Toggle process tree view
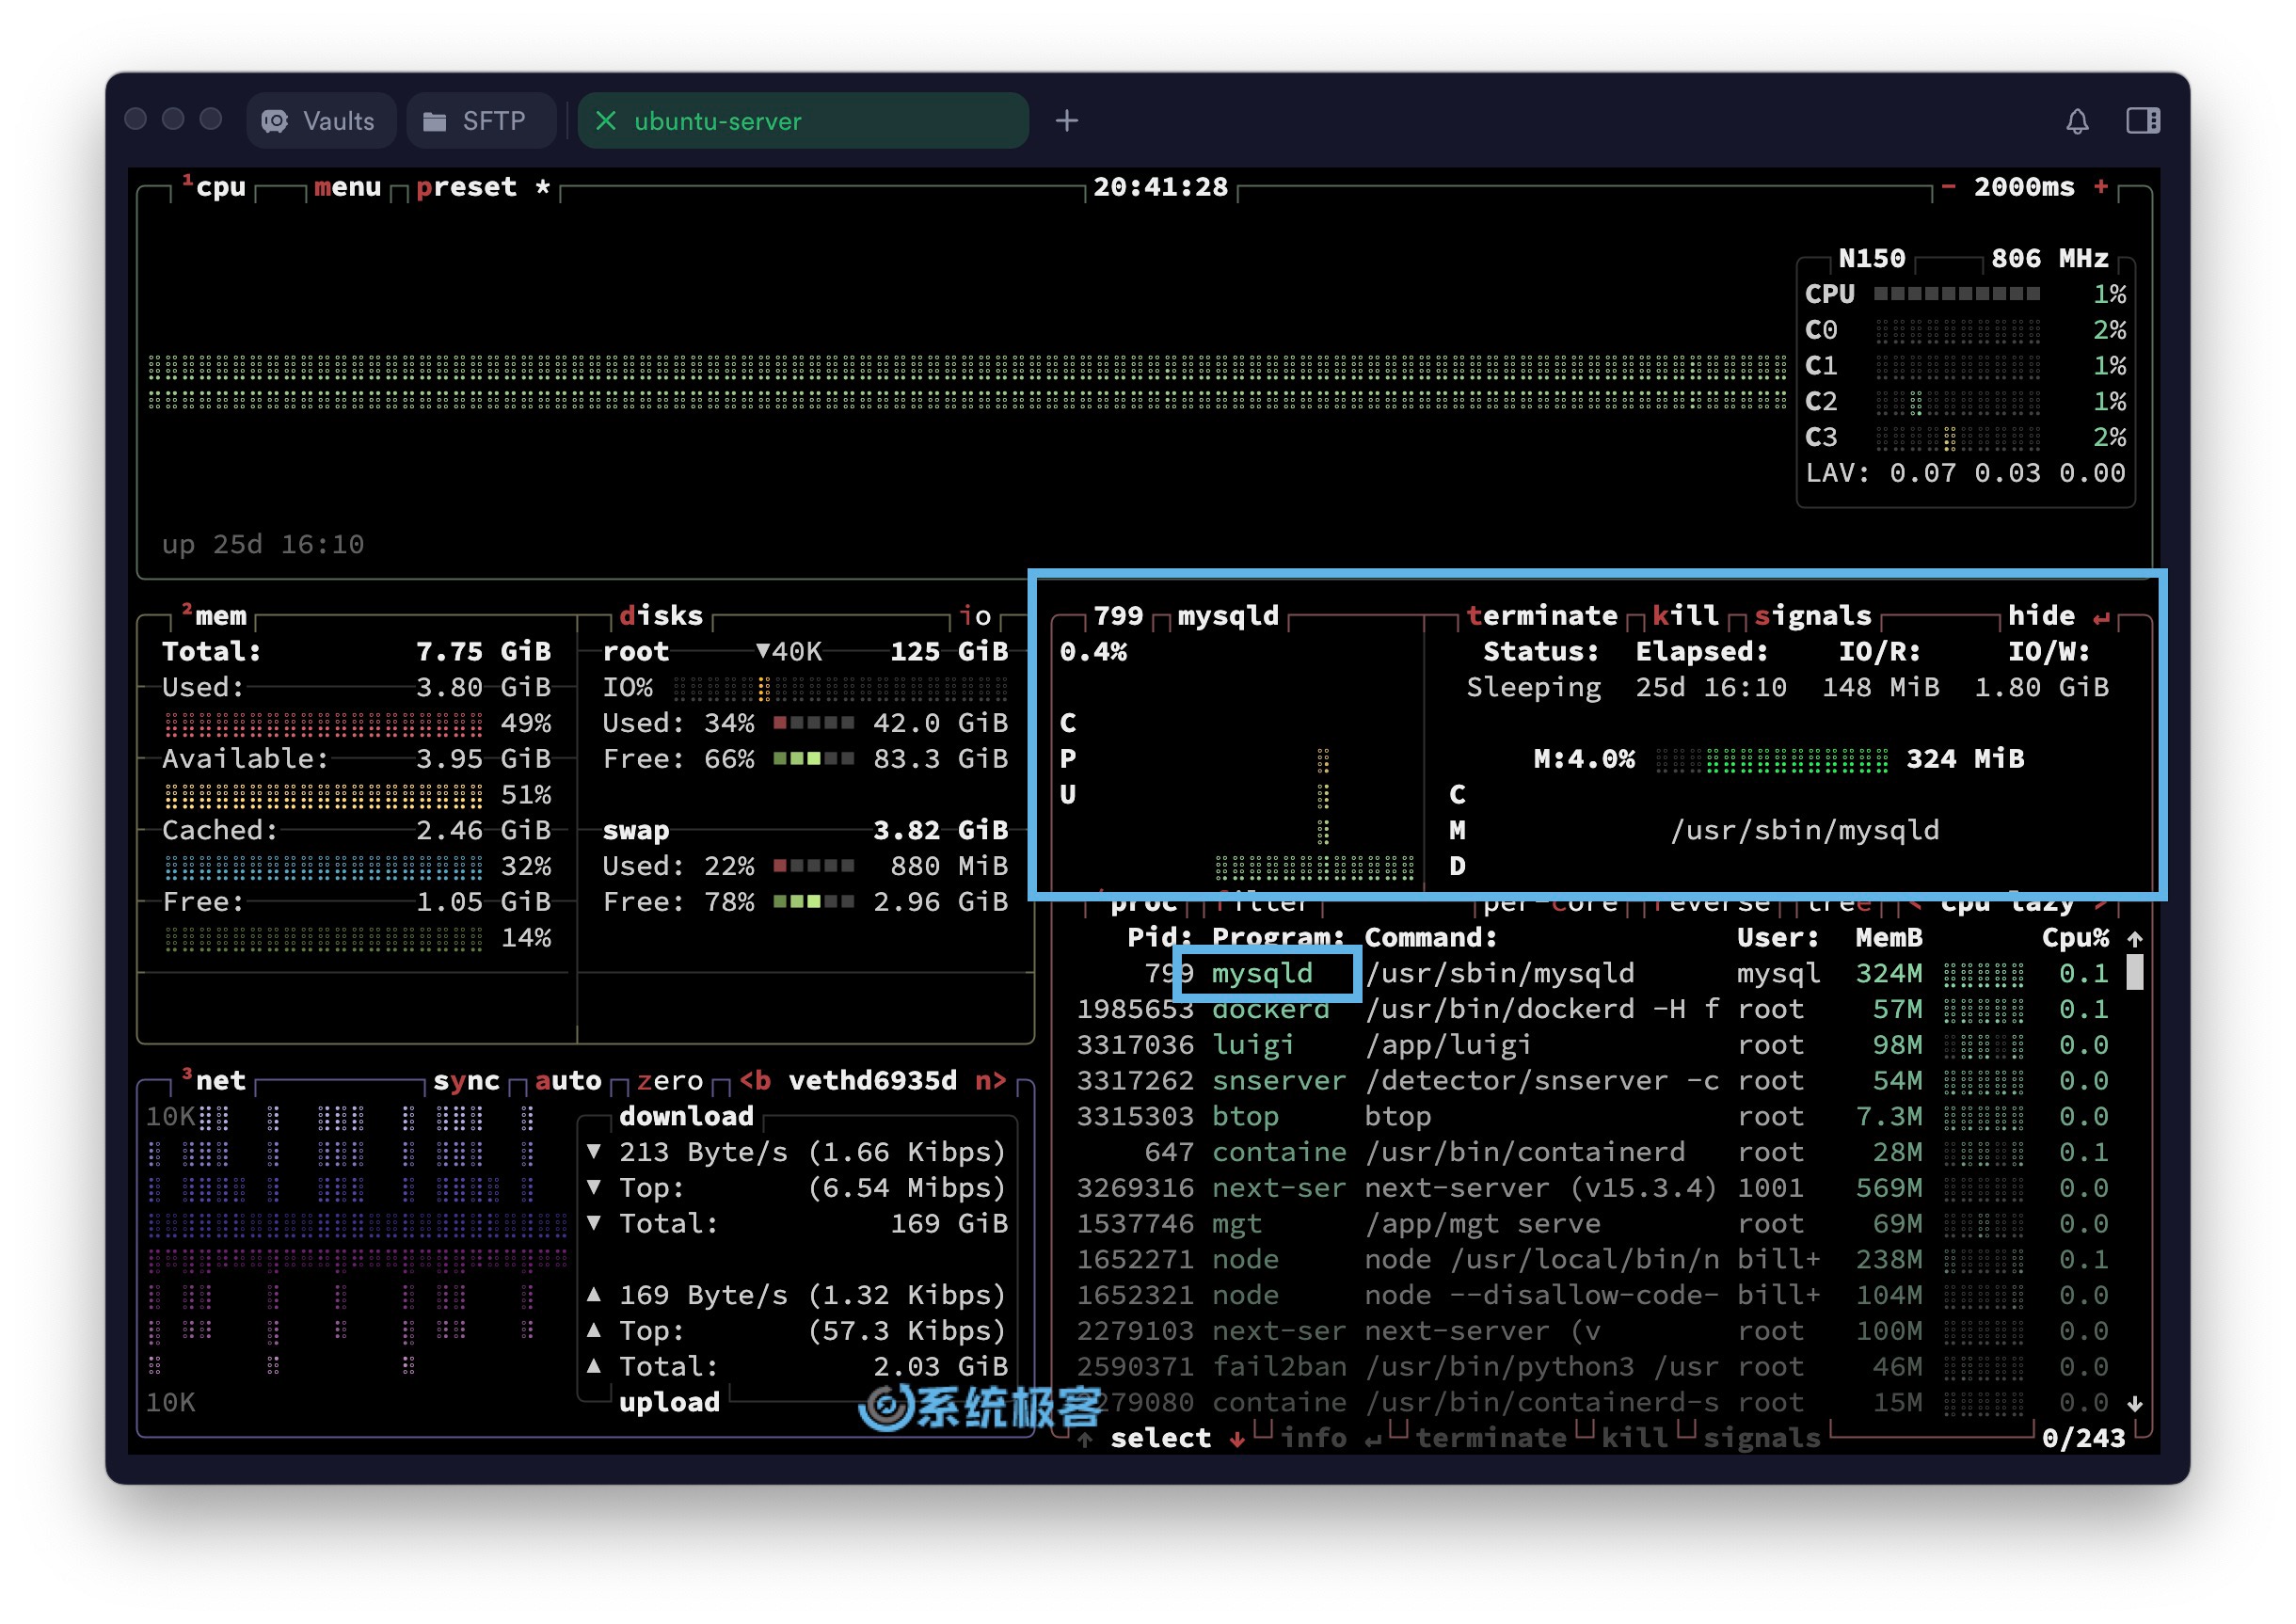 point(1838,903)
